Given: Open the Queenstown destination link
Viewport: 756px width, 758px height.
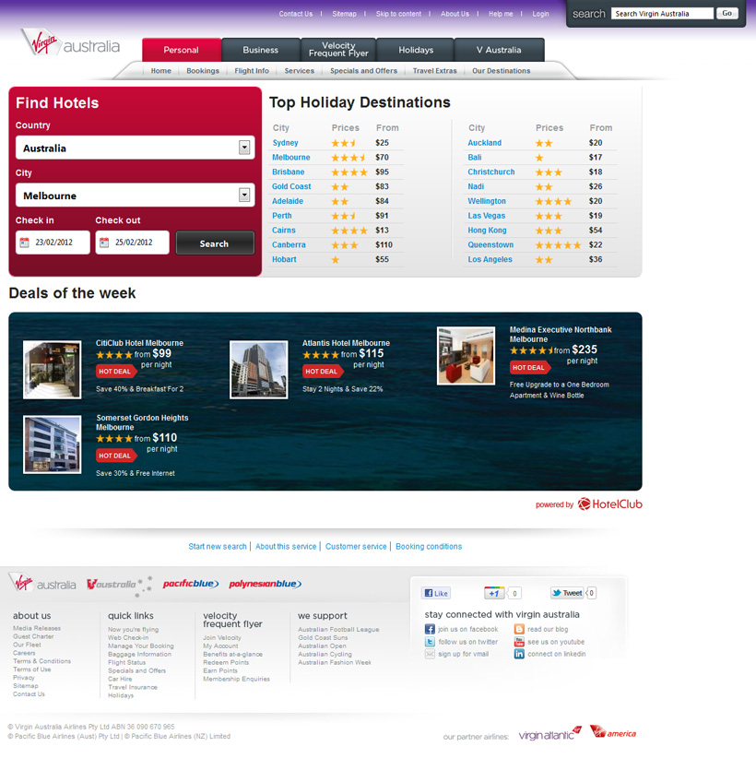Looking at the screenshot, I should (490, 244).
